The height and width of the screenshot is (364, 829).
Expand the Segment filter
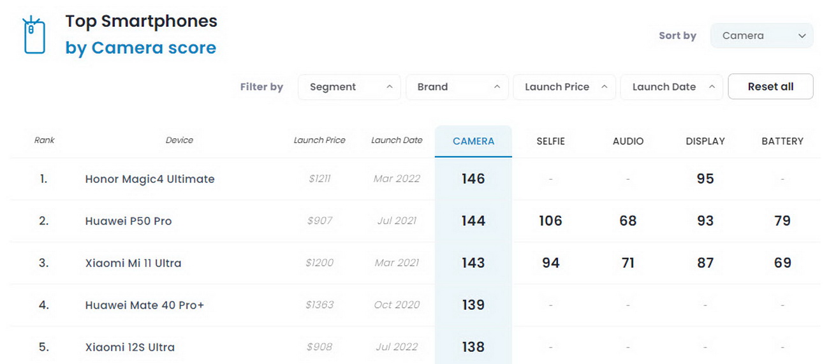pos(349,87)
